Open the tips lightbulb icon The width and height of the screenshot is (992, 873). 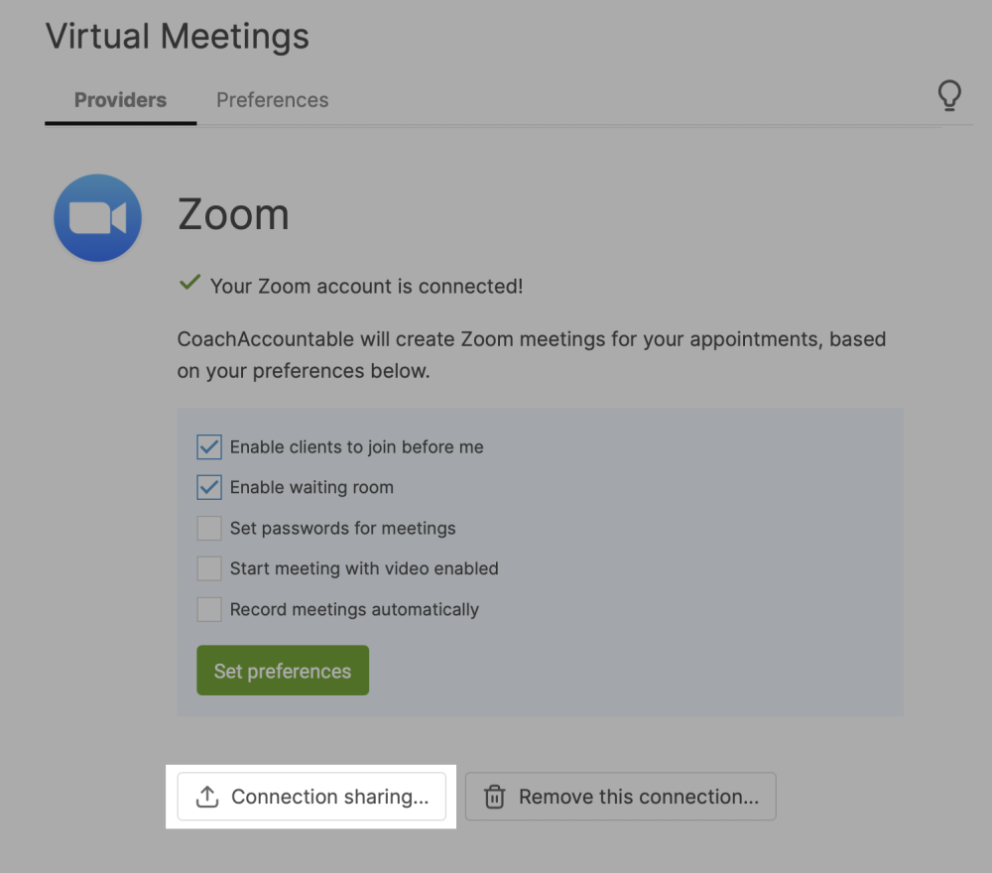click(x=949, y=96)
